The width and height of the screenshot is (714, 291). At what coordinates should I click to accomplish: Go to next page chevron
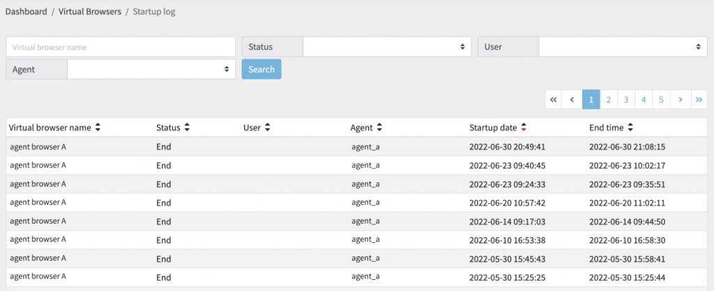681,100
